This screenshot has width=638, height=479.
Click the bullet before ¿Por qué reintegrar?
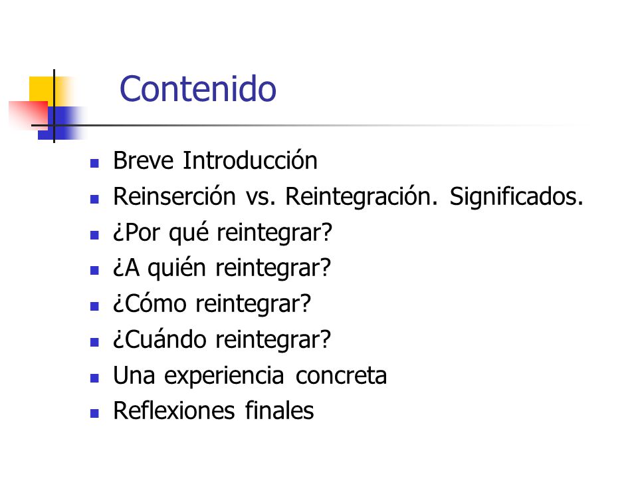click(94, 235)
